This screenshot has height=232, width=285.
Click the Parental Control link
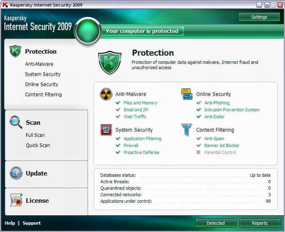pos(220,152)
